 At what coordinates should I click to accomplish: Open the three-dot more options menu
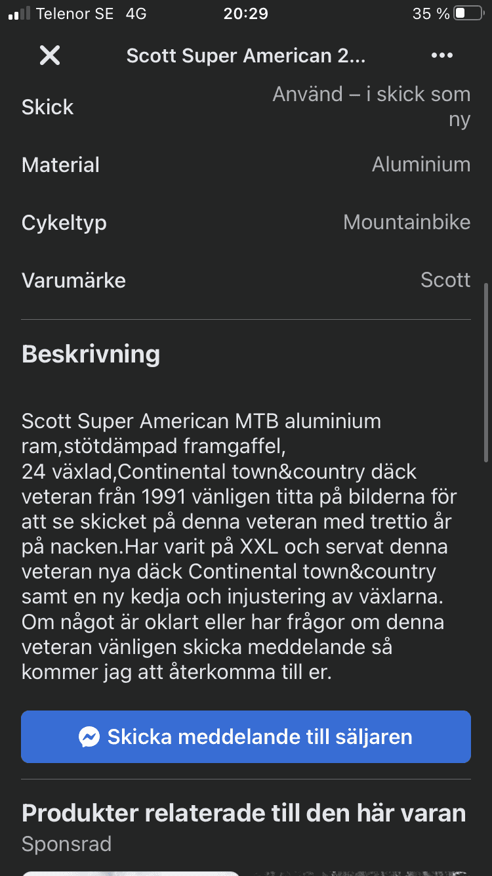pos(442,56)
